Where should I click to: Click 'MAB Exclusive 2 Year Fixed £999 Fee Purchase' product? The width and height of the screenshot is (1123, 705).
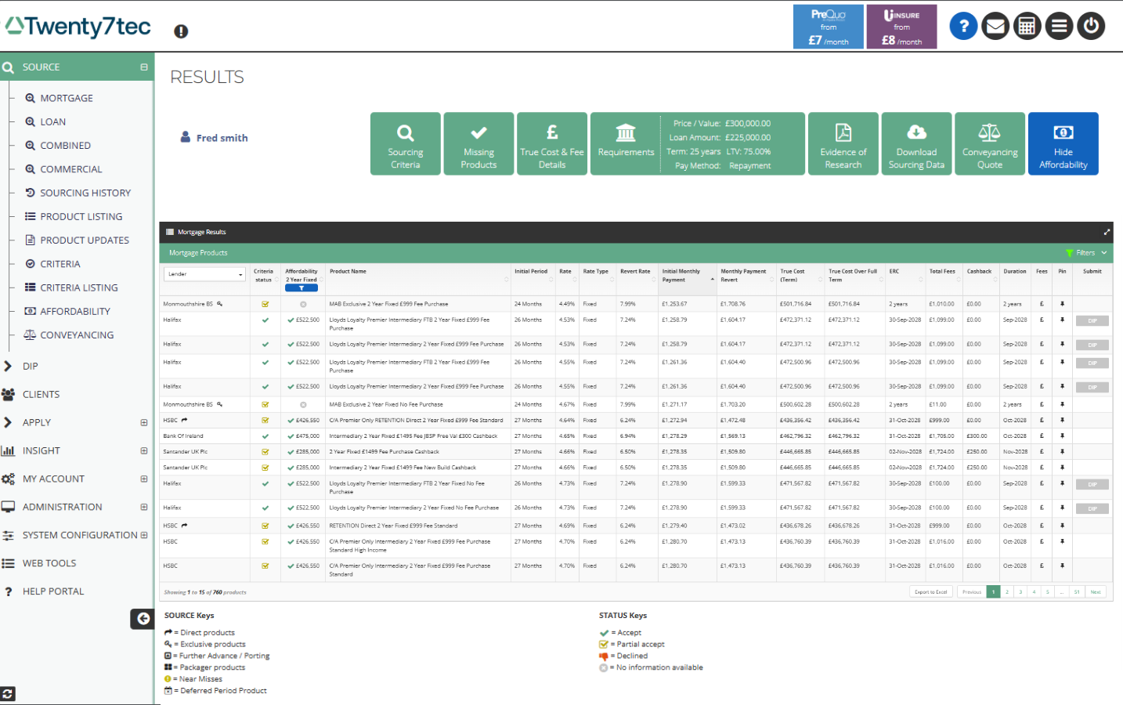(x=388, y=304)
